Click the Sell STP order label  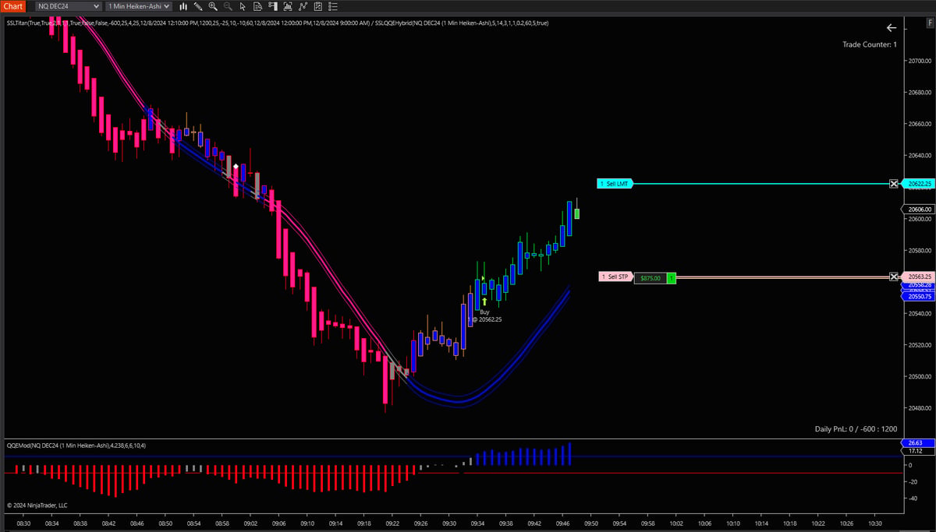[616, 277]
